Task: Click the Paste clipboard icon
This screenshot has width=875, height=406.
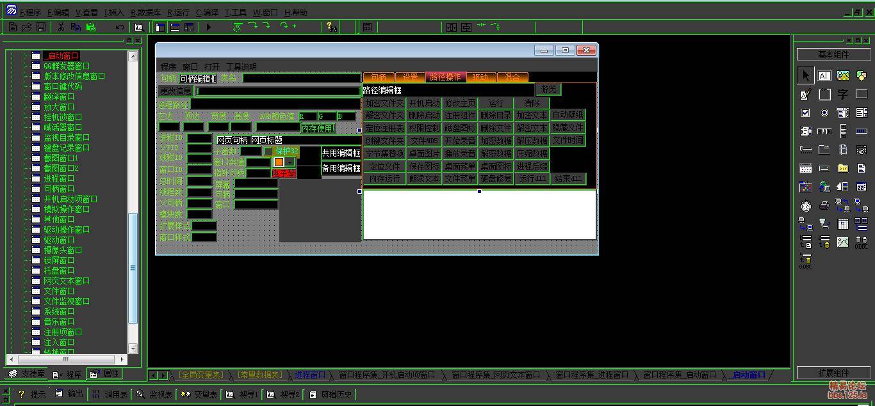Action: point(90,27)
